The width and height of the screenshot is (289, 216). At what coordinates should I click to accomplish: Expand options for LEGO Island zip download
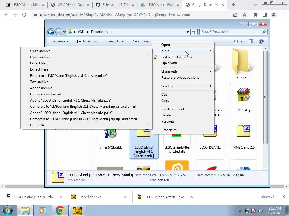coord(60,197)
